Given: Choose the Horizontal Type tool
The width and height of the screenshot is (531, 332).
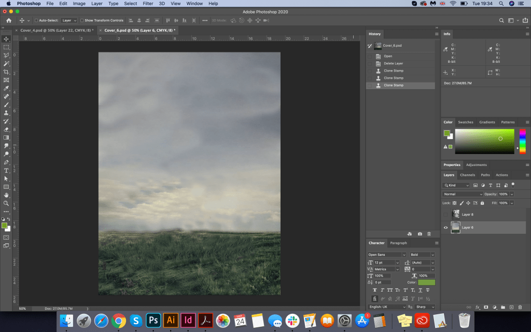Looking at the screenshot, I should (6, 170).
